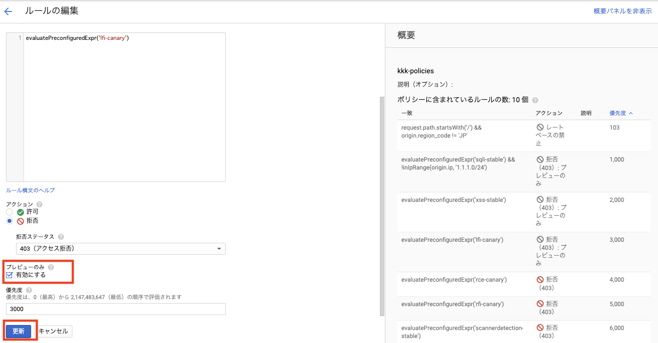658x343 pixels.
Task: Click the アクション column header in summary
Action: 549,113
